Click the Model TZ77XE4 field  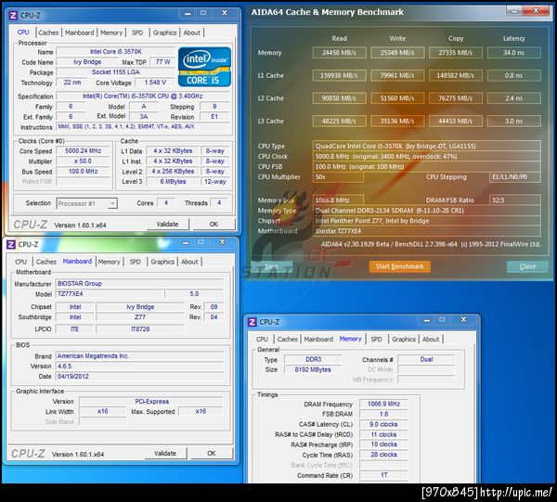[x=110, y=294]
